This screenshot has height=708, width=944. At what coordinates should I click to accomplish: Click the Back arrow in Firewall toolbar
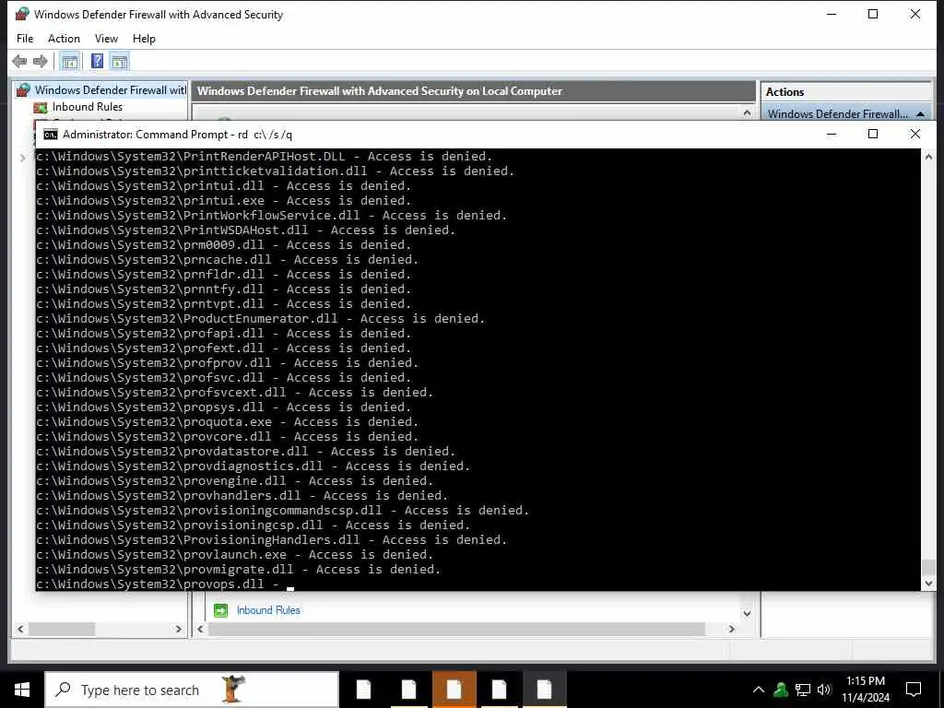19,61
